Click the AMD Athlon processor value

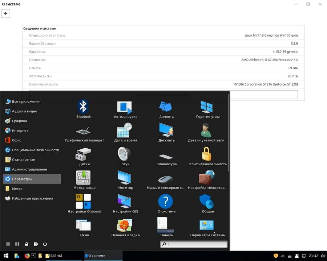click(270, 60)
